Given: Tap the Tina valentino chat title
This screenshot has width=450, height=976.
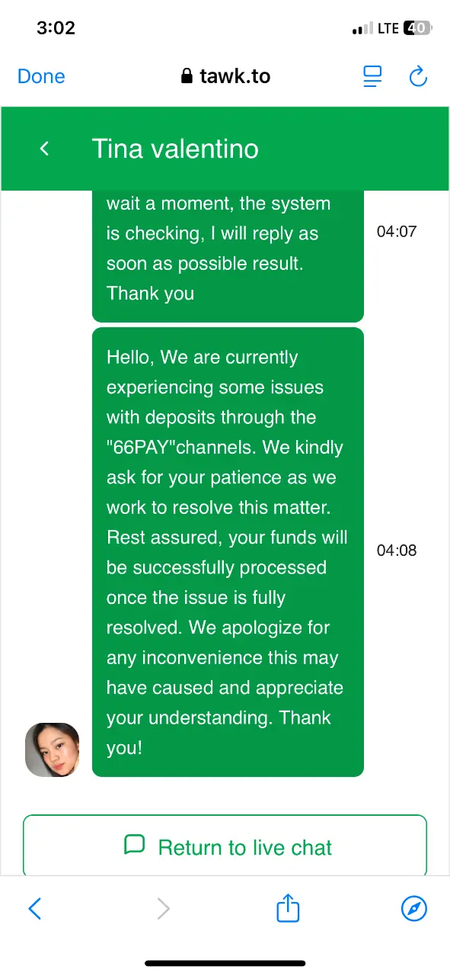Looking at the screenshot, I should 175,149.
